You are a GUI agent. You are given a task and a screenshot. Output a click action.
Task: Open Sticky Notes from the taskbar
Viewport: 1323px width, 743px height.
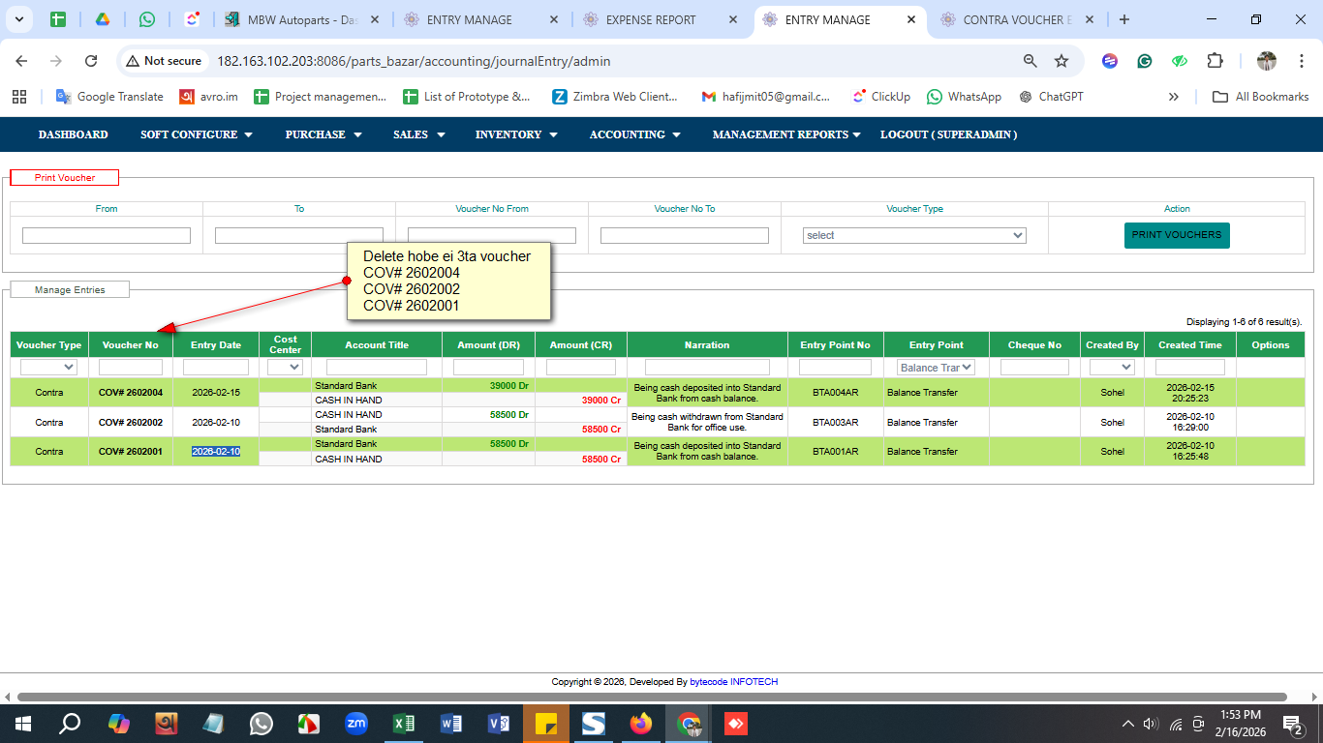[x=546, y=724]
